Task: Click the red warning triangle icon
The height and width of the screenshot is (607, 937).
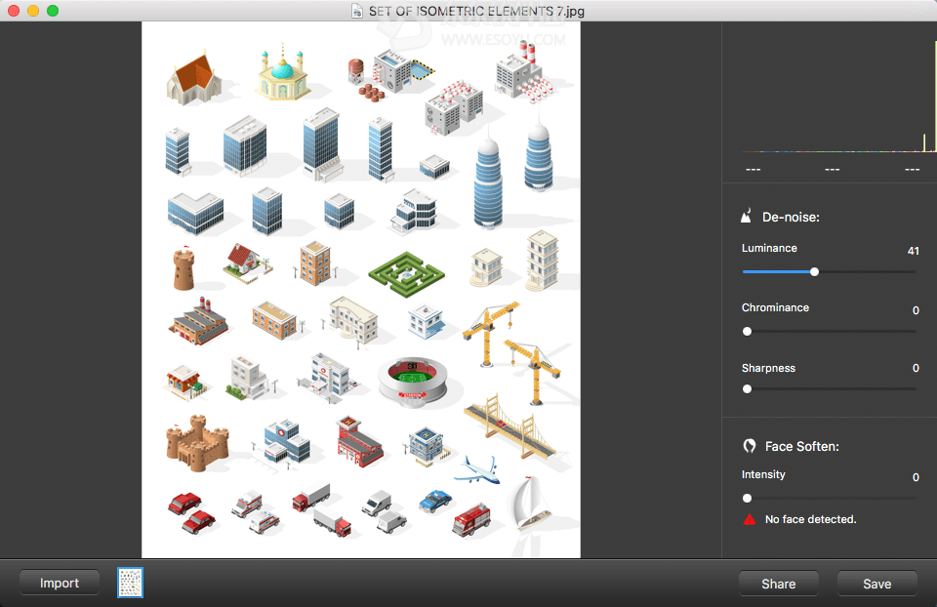Action: [x=749, y=520]
